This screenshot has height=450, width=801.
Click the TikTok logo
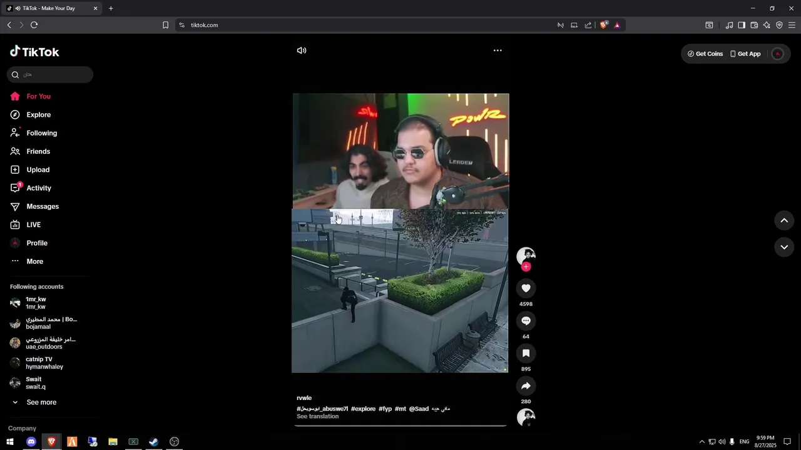pos(34,52)
